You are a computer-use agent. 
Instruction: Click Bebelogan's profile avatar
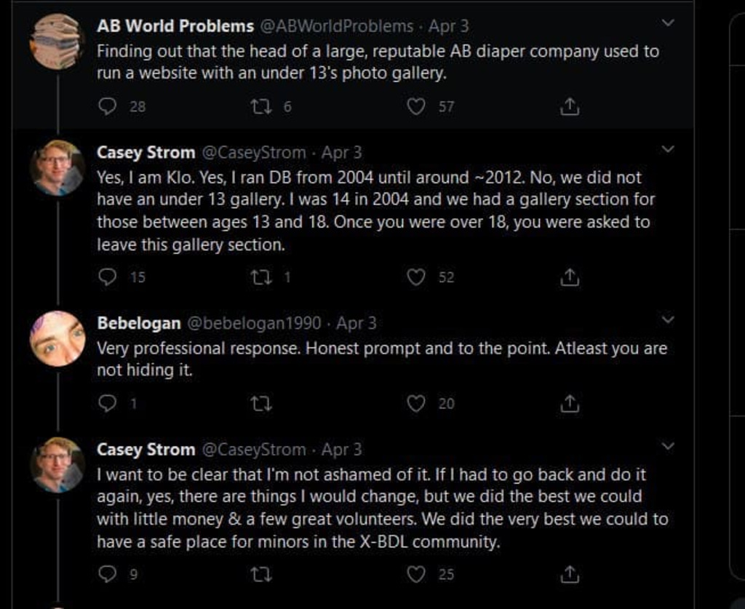[x=57, y=339]
